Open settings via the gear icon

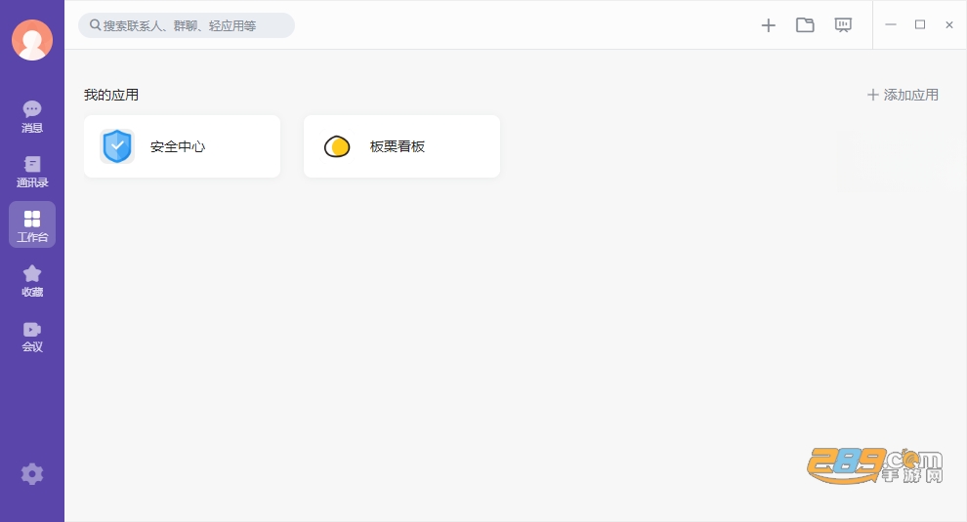pyautogui.click(x=32, y=474)
